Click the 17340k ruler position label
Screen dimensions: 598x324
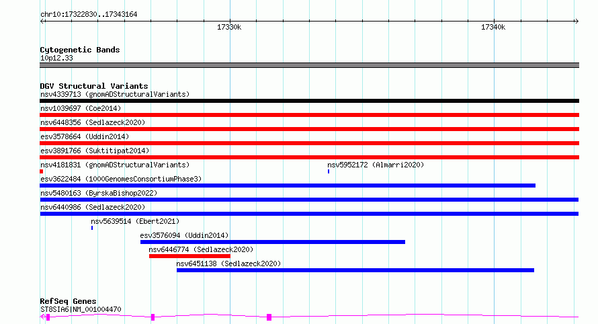point(493,27)
